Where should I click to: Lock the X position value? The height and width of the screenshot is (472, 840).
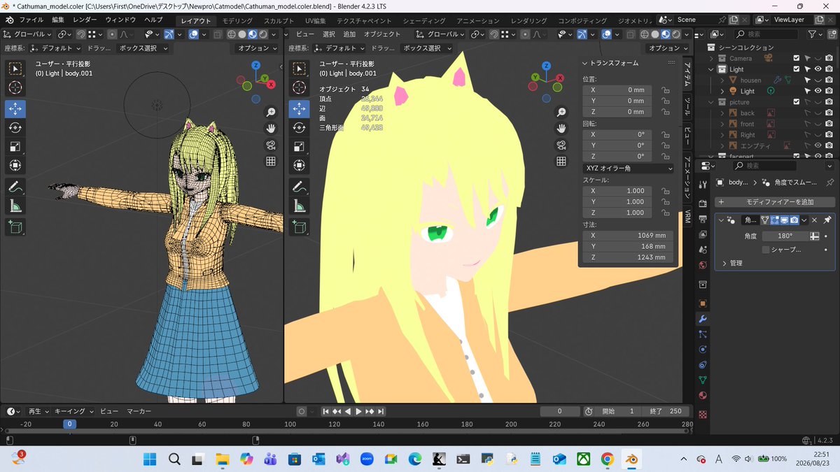[665, 90]
